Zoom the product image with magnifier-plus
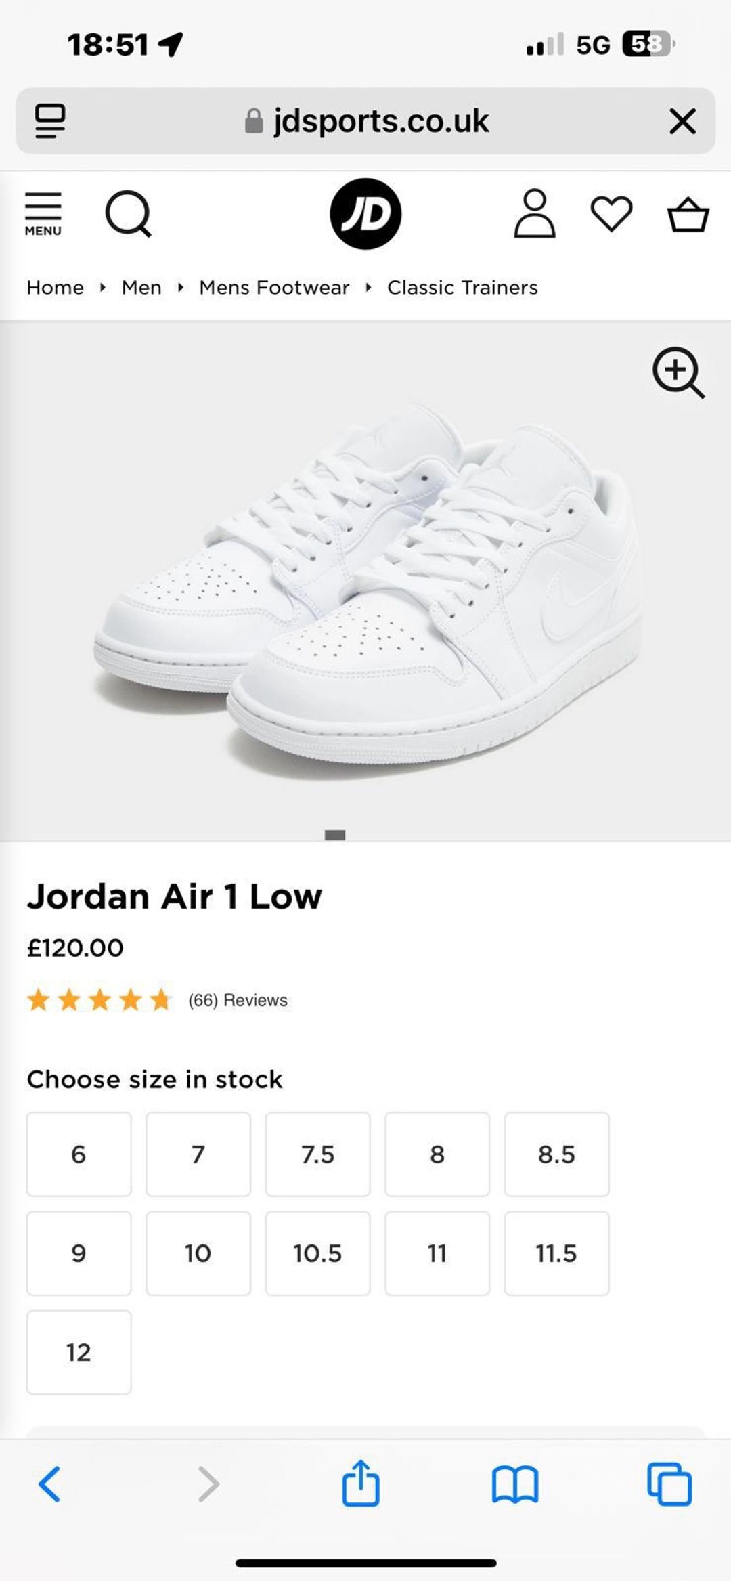This screenshot has width=731, height=1581. [678, 372]
